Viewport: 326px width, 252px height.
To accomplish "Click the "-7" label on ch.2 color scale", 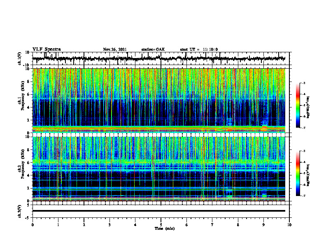I will tap(304, 196).
